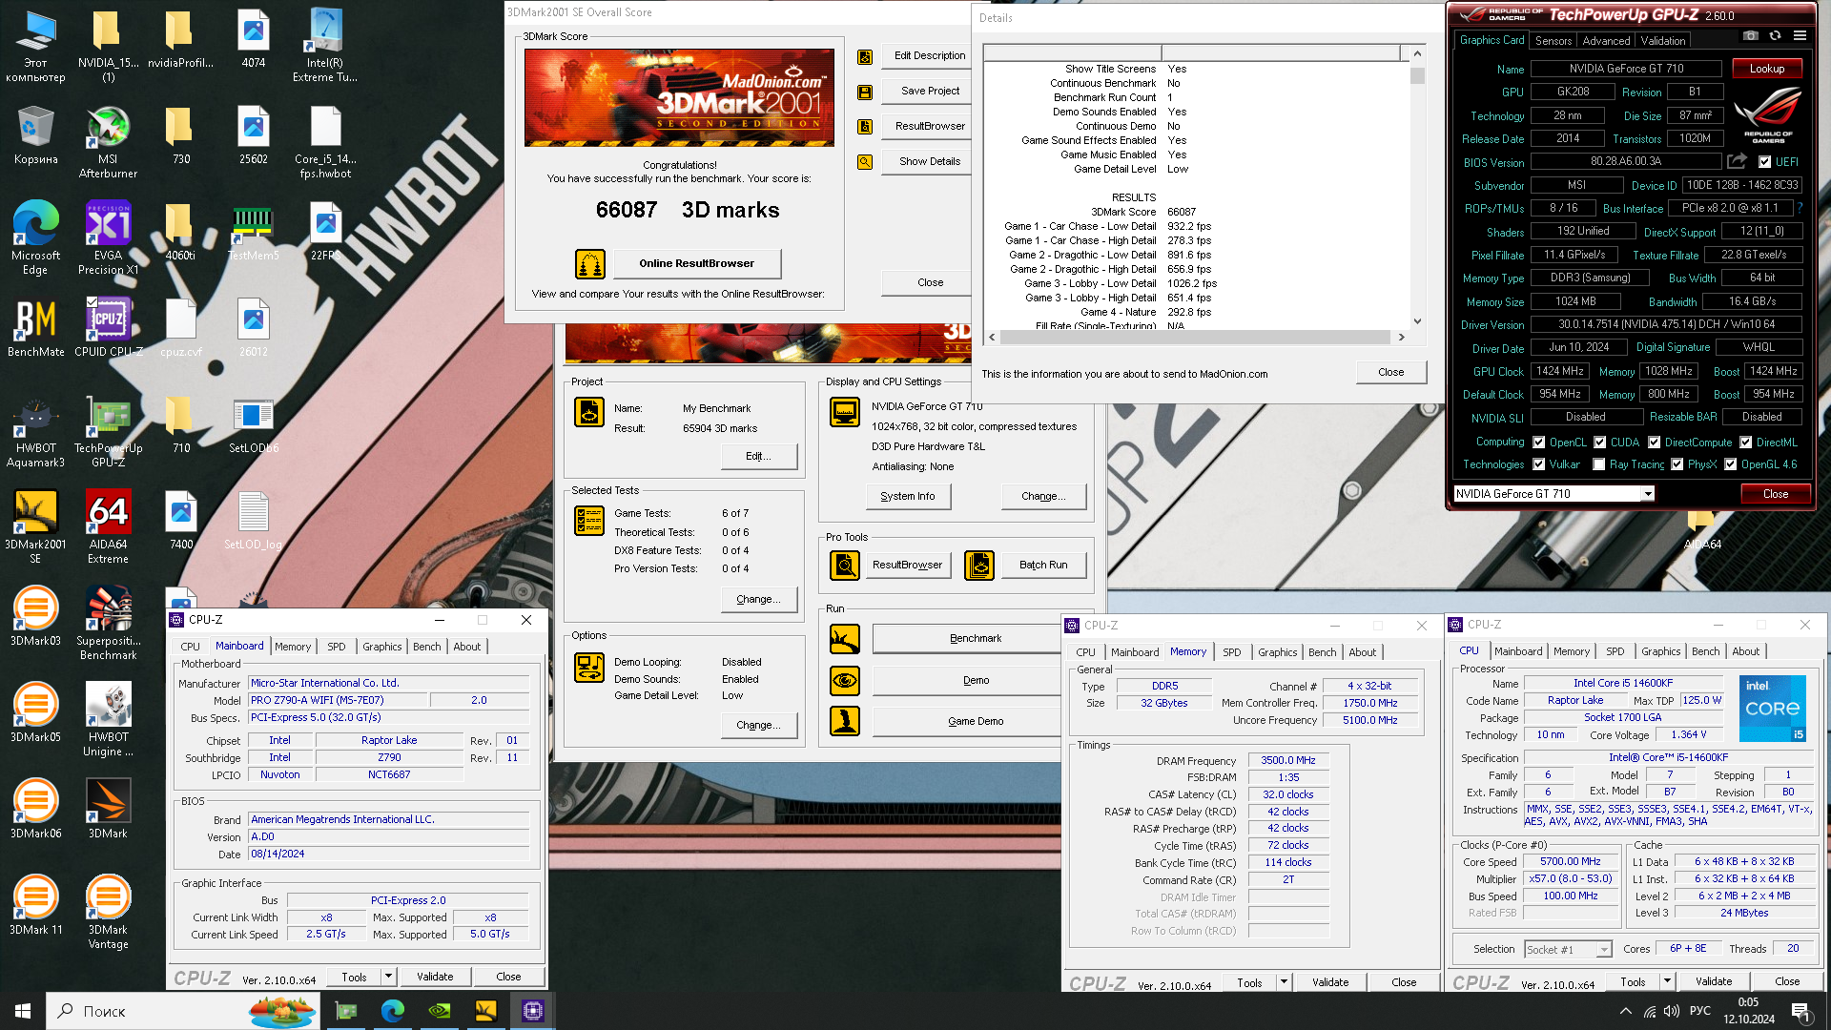
Task: Toggle the Ray Tracing checkbox in GPU-Z
Action: 1598,464
